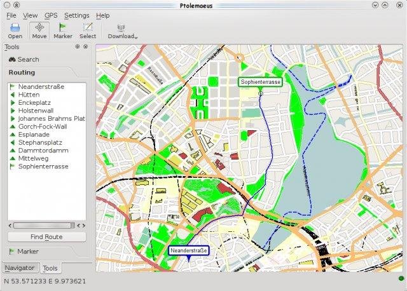Screen dimensions: 407x291
Task: Switch to the Navigator tab
Action: click(21, 268)
